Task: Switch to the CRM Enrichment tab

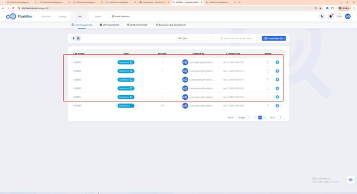Action: pos(137,25)
